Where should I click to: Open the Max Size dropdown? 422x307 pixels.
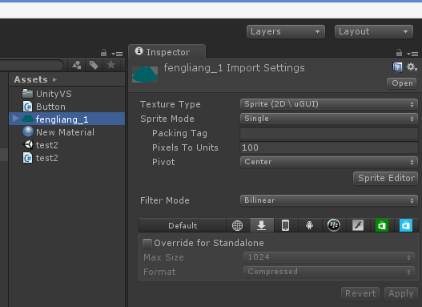pos(329,257)
